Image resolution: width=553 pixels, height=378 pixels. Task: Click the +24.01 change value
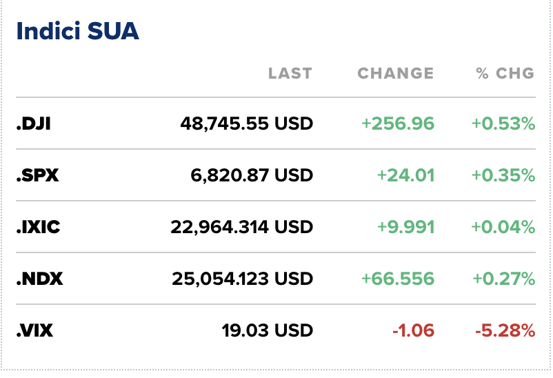coord(405,176)
